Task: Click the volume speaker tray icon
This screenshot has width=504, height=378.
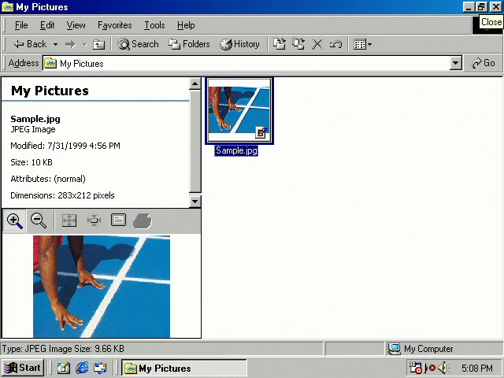Action: (x=445, y=368)
